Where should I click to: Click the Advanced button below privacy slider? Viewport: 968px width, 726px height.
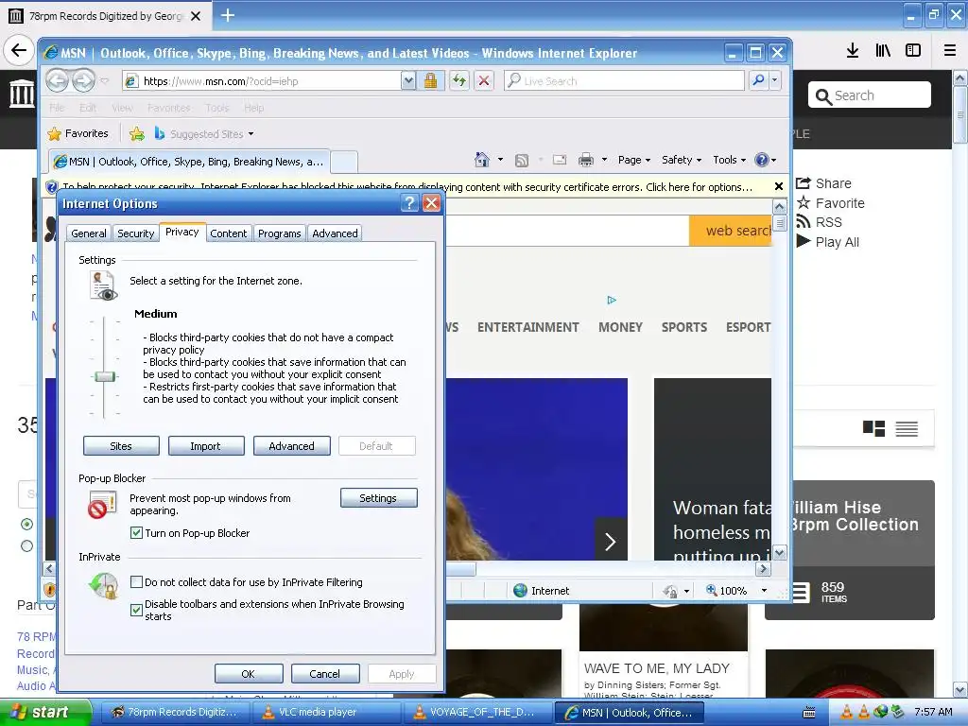click(291, 446)
